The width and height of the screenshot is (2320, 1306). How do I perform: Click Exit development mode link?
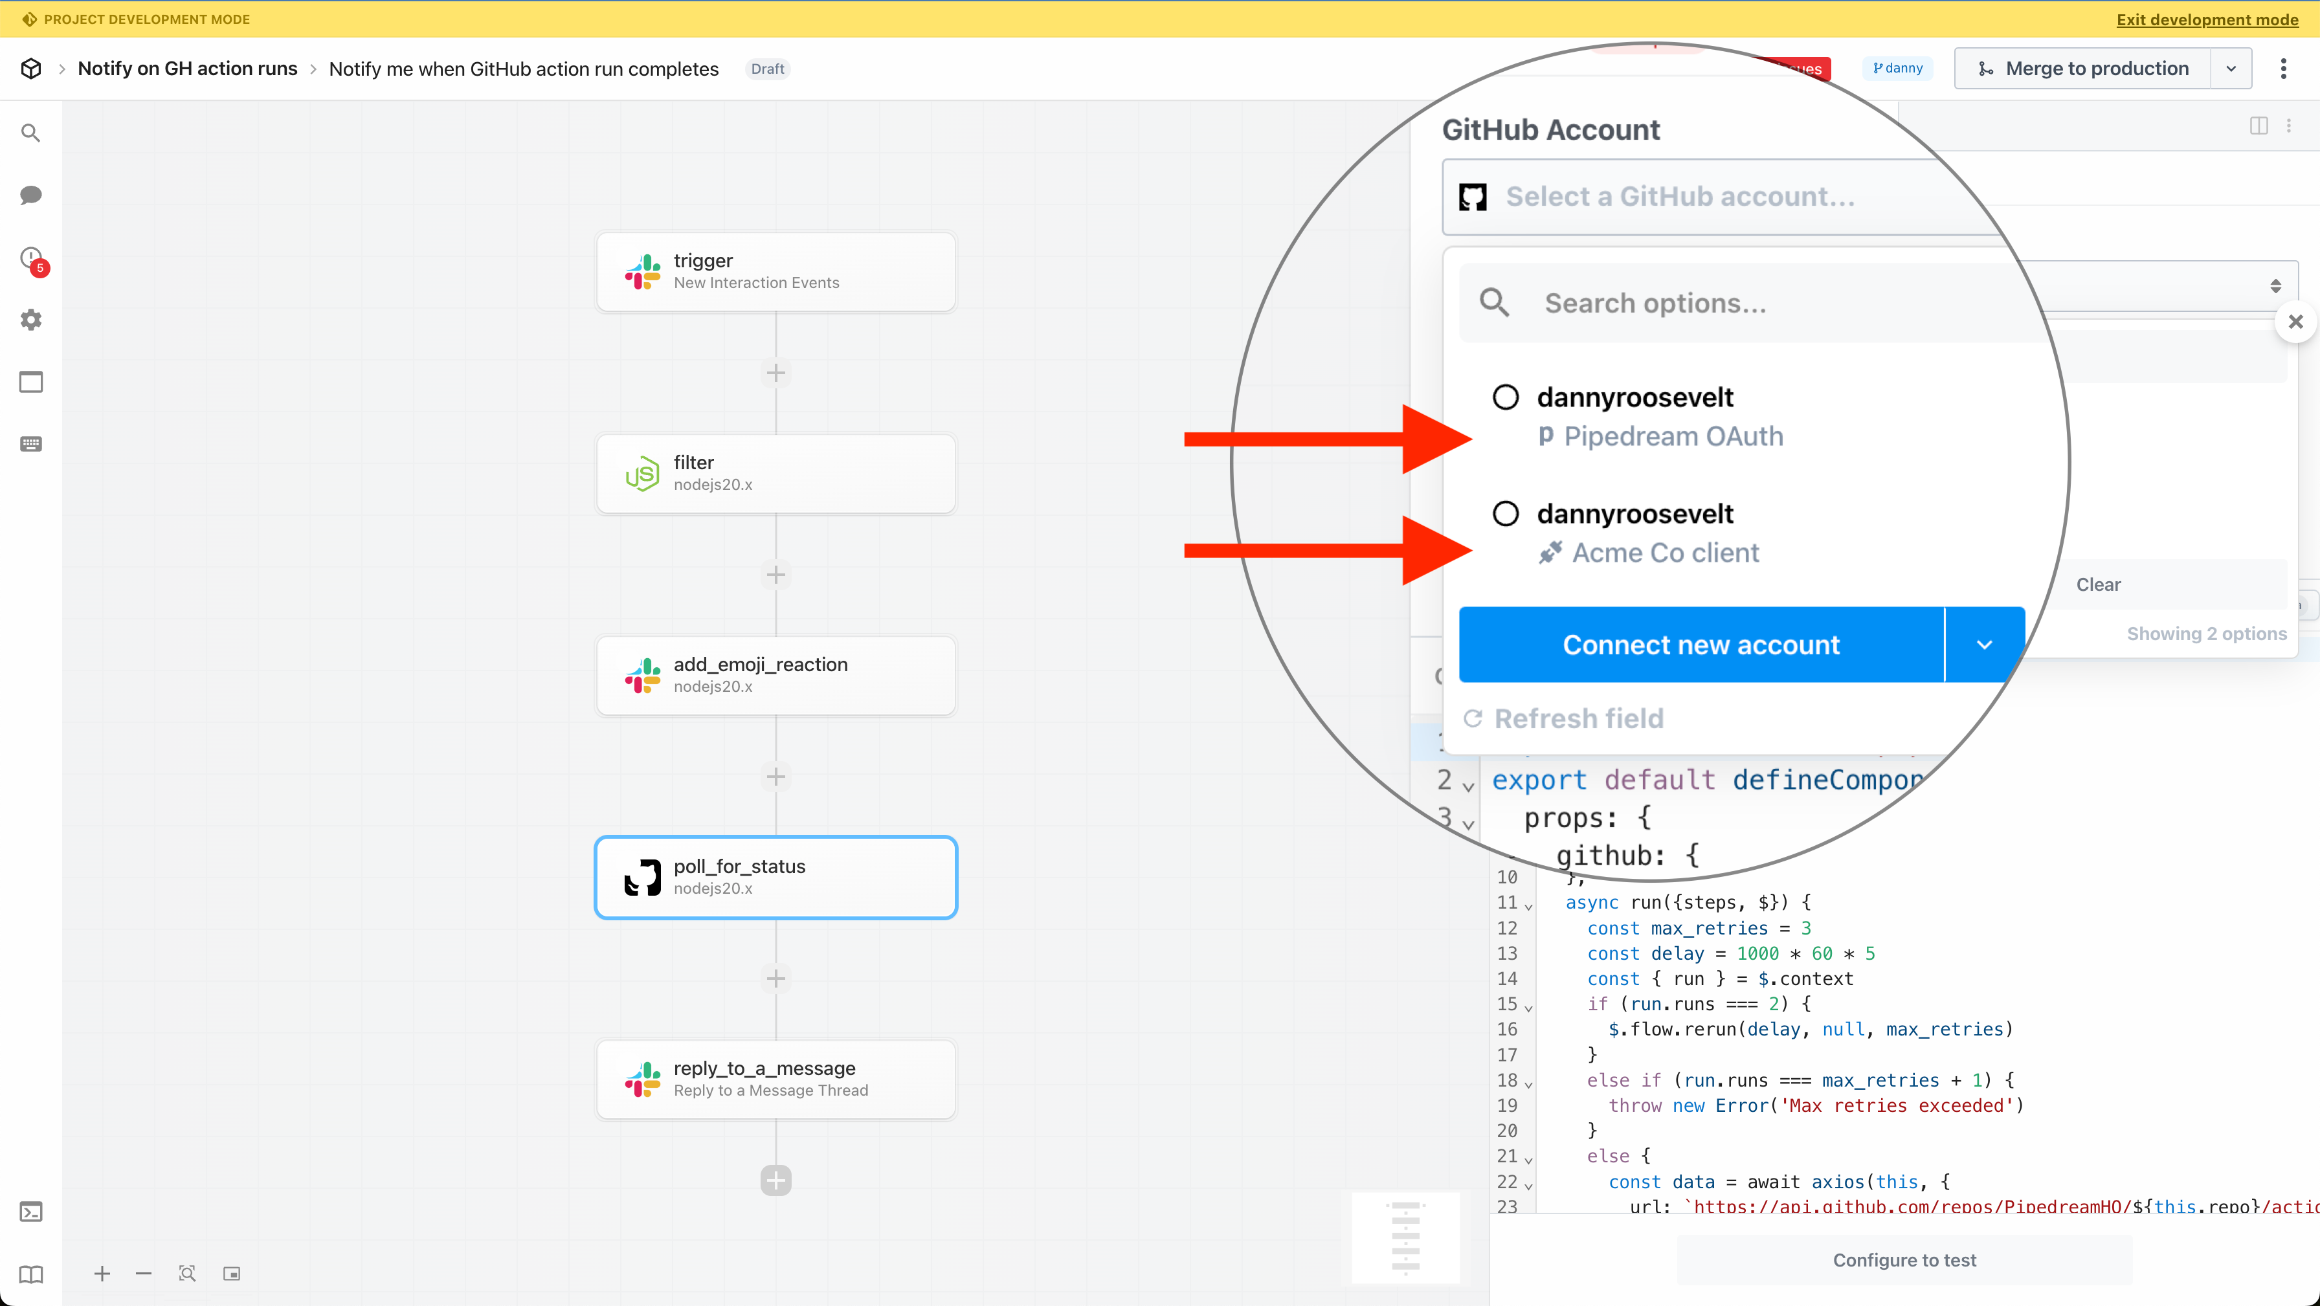click(x=2207, y=19)
